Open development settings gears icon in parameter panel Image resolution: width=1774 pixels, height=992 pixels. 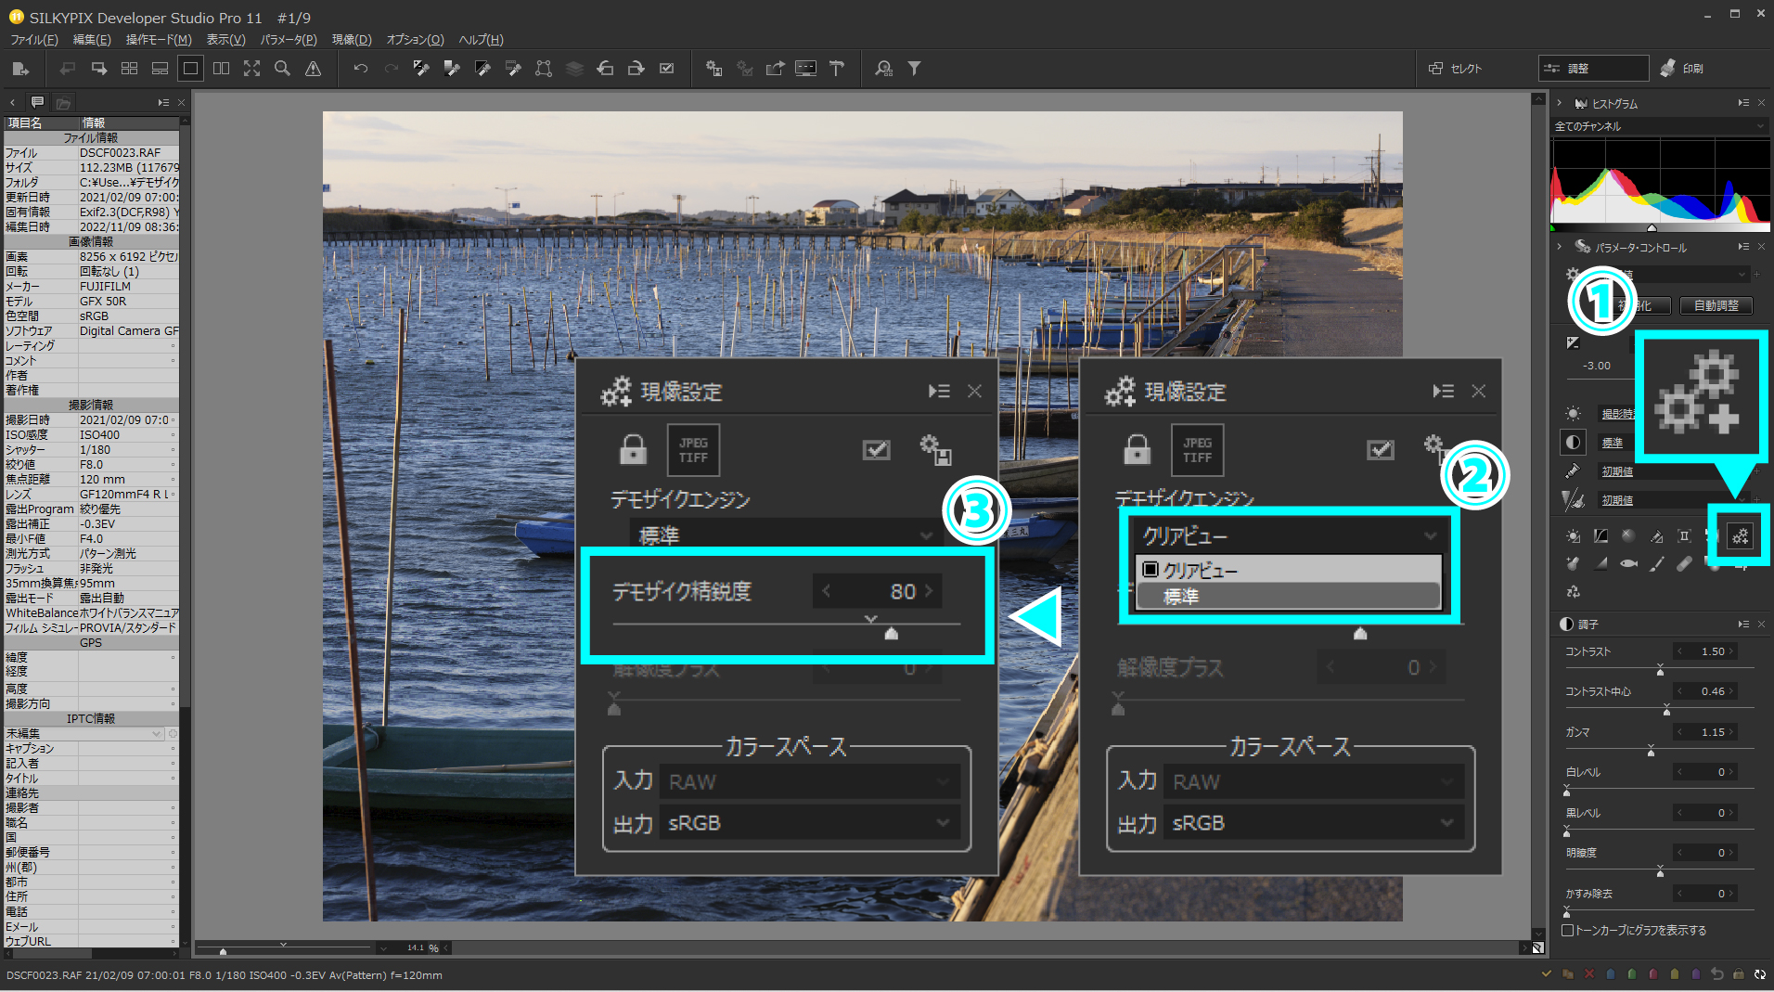pyautogui.click(x=1741, y=536)
